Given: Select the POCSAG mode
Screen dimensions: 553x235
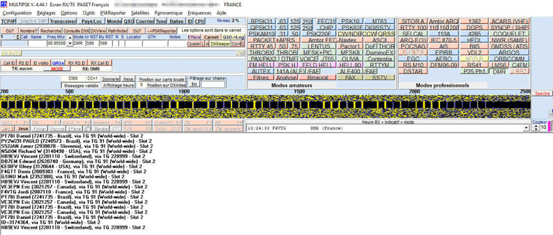Looking at the screenshot, I should (413, 46).
